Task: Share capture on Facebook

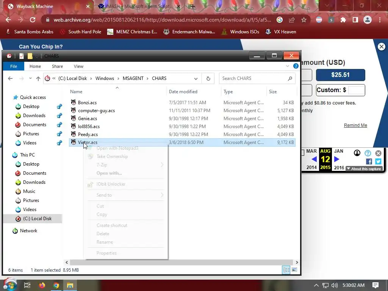Action: pos(369,161)
